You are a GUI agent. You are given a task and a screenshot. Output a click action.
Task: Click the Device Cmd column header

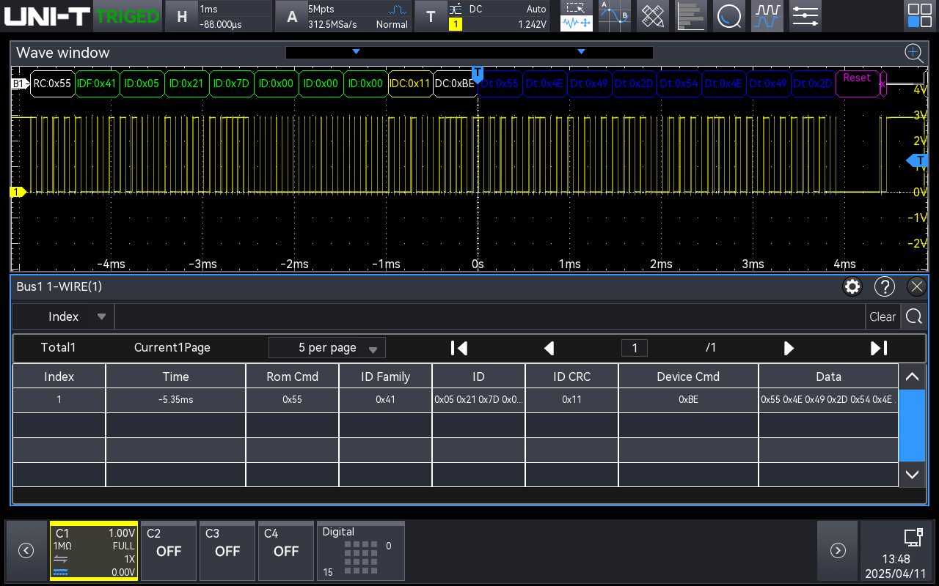[x=688, y=377]
